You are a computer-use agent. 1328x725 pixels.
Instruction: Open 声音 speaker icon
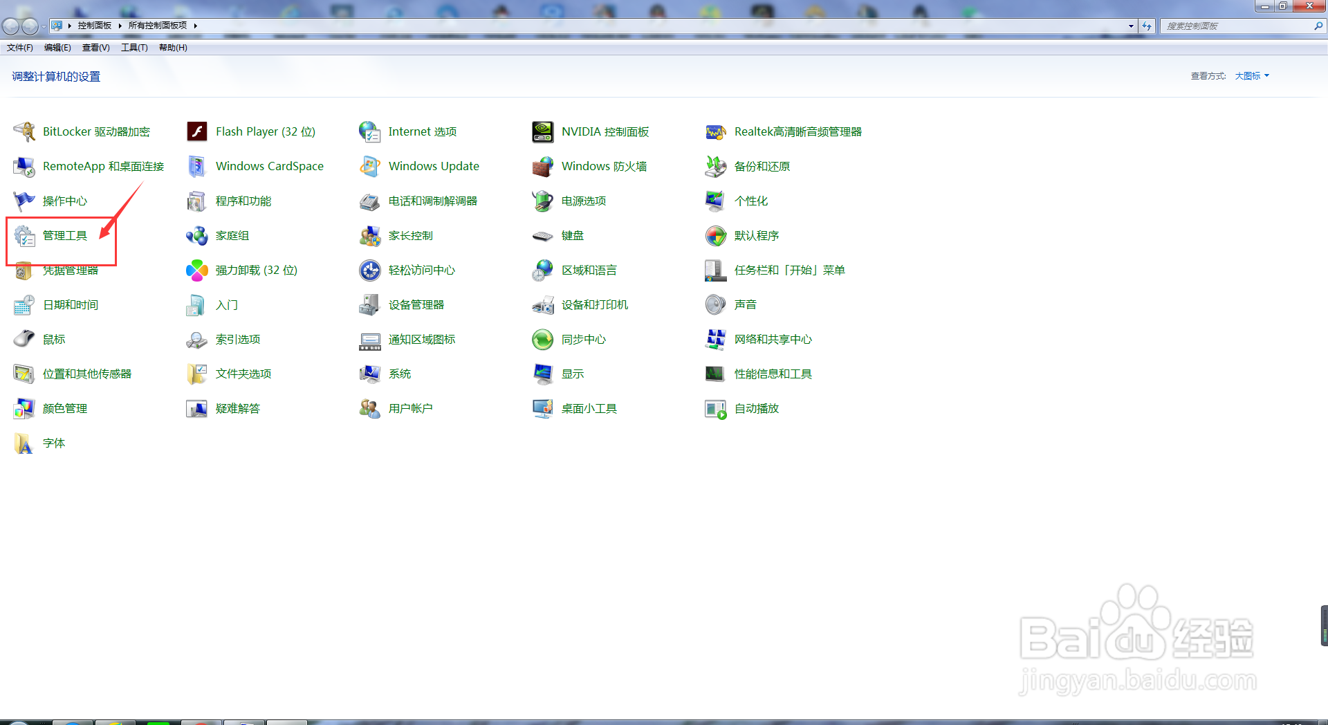click(x=716, y=304)
